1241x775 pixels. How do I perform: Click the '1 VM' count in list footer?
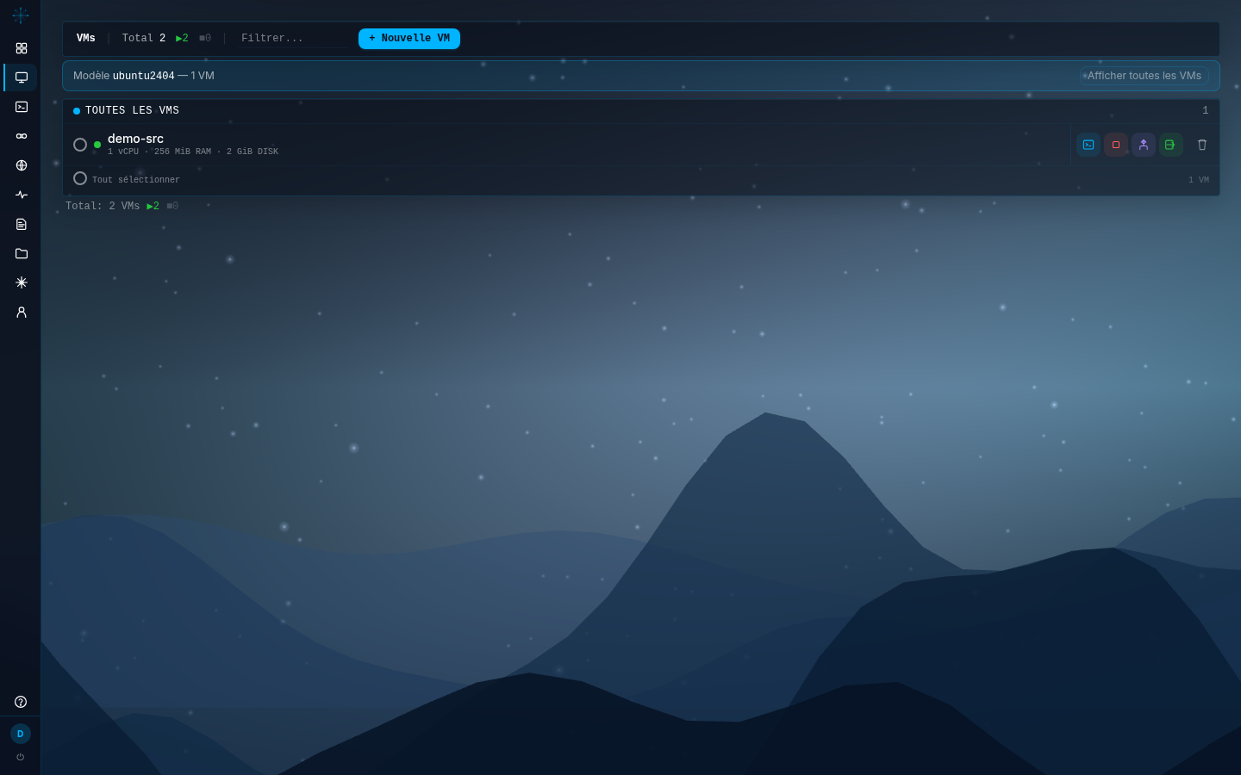[1199, 180]
